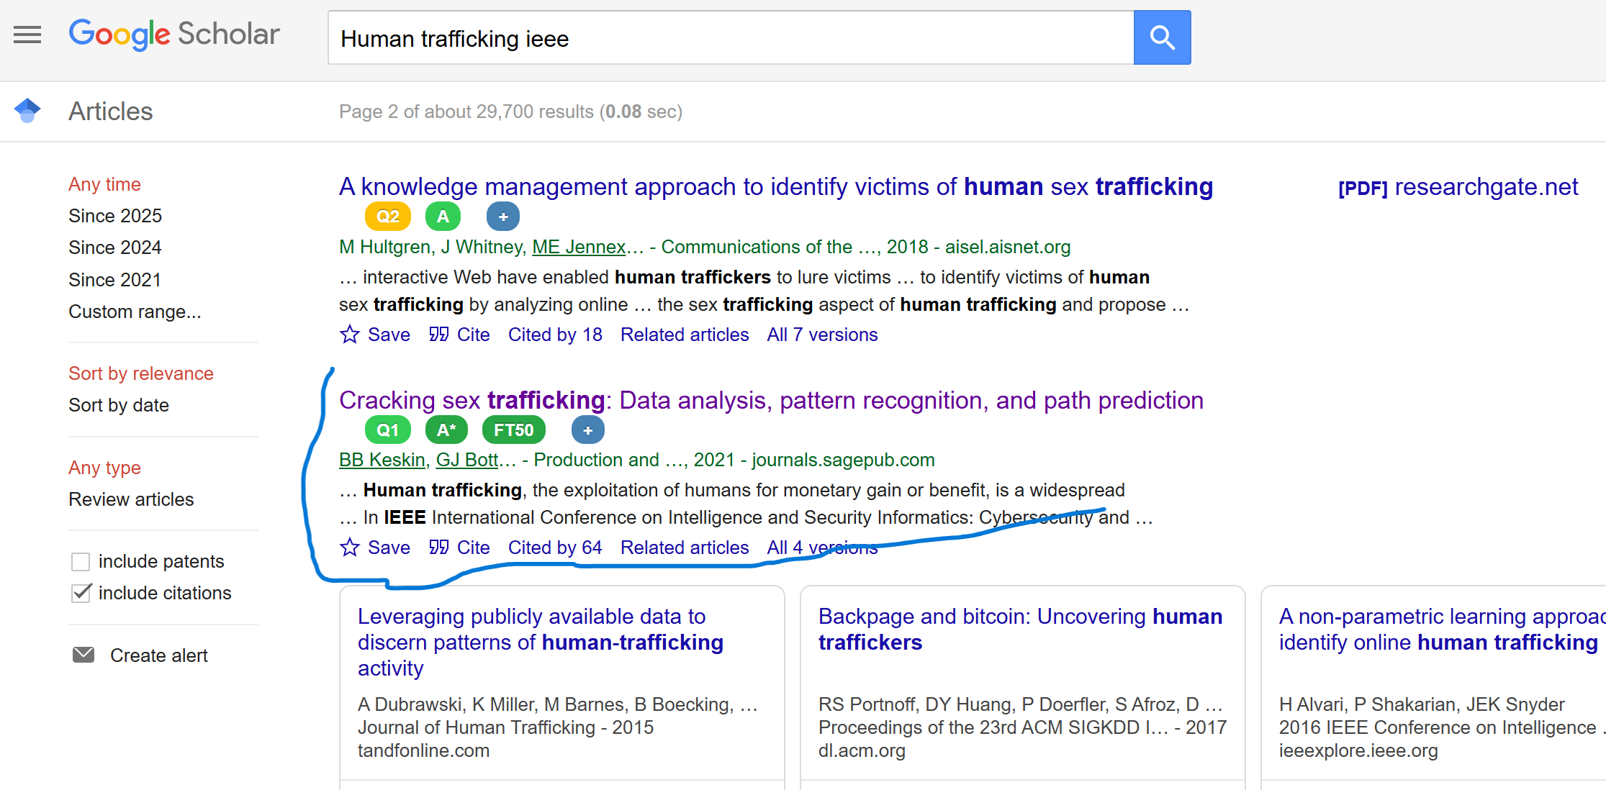Open the Custom range option
1606x790 pixels.
135,312
